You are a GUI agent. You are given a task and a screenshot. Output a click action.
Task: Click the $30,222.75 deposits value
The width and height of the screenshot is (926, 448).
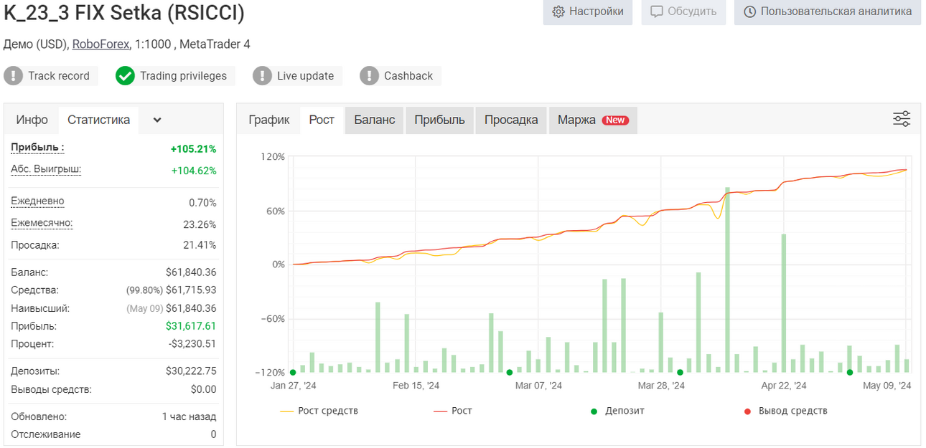pyautogui.click(x=191, y=371)
